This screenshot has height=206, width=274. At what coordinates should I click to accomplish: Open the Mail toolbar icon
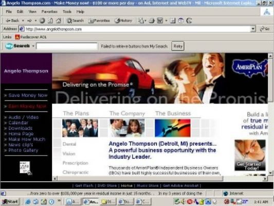pos(141,21)
